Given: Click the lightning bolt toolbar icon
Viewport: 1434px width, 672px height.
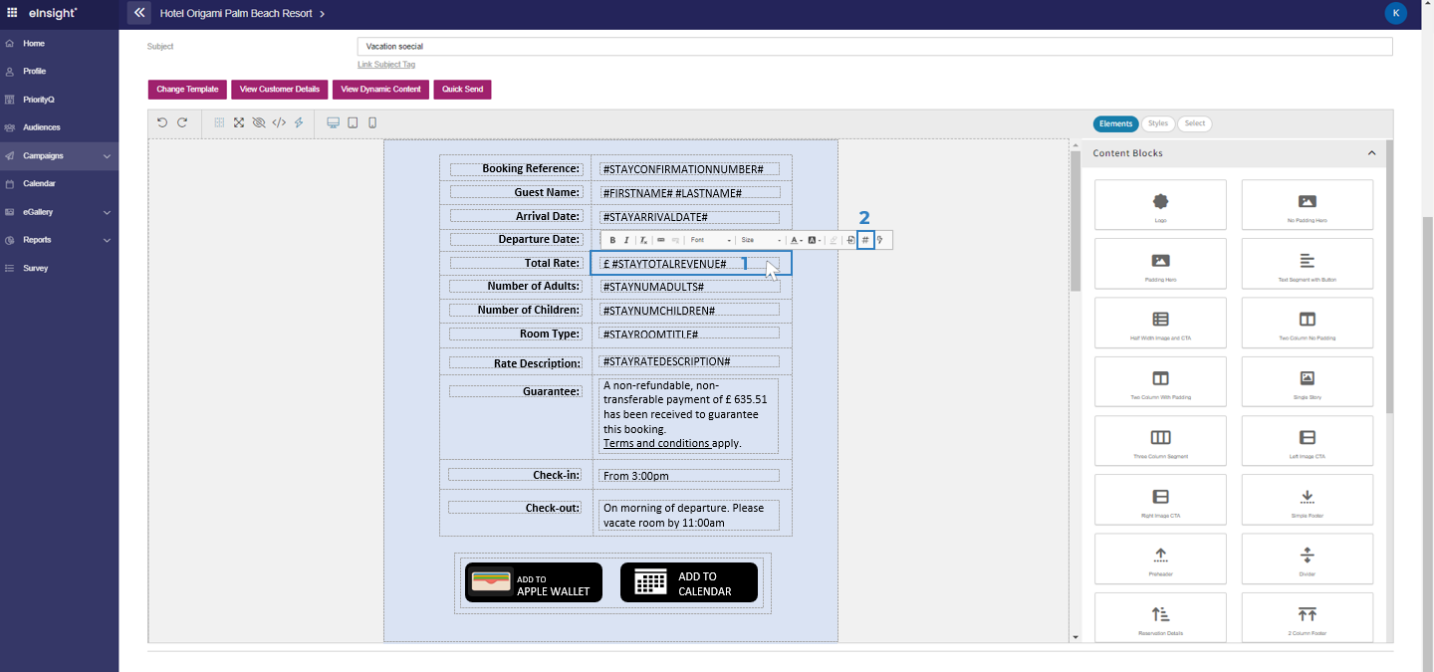Looking at the screenshot, I should tap(299, 122).
